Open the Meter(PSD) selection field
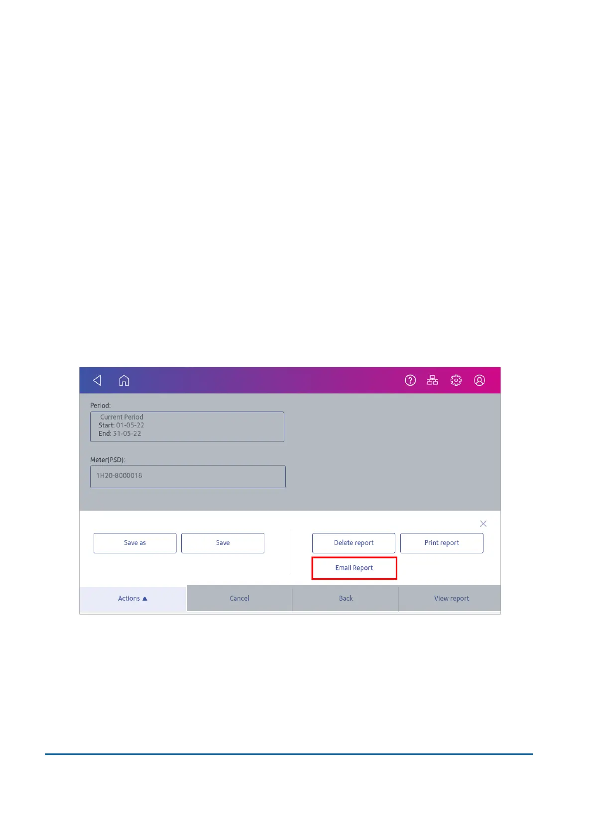Image resolution: width=593 pixels, height=838 pixels. (188, 477)
